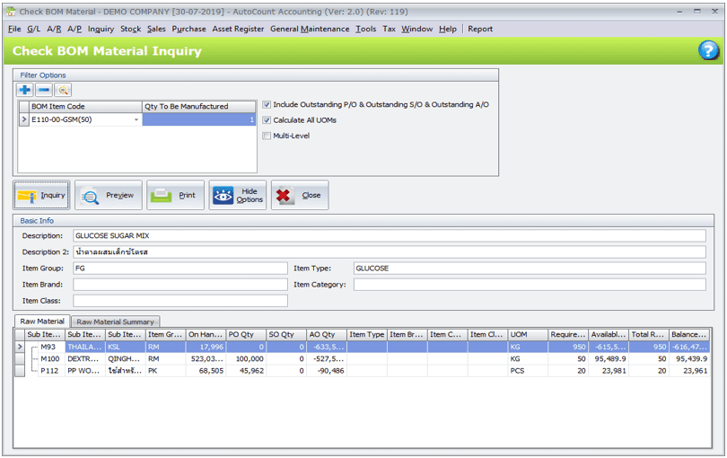Open the blue Help question mark icon

[x=708, y=51]
